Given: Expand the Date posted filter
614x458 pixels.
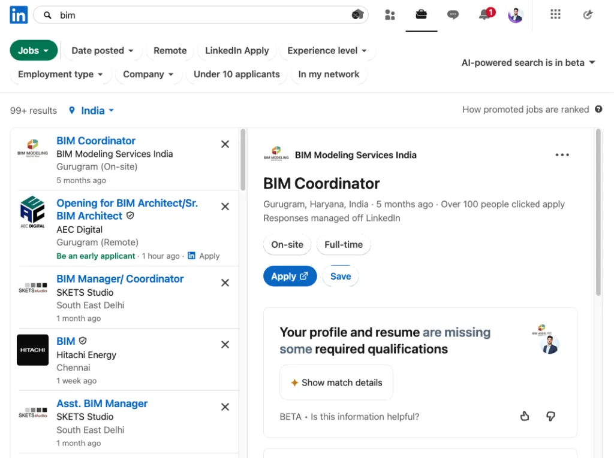Looking at the screenshot, I should [103, 50].
